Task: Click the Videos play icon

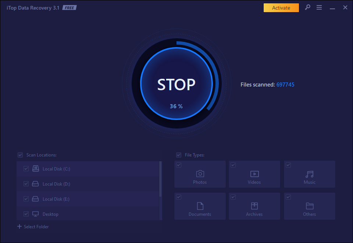Action: 254,174
